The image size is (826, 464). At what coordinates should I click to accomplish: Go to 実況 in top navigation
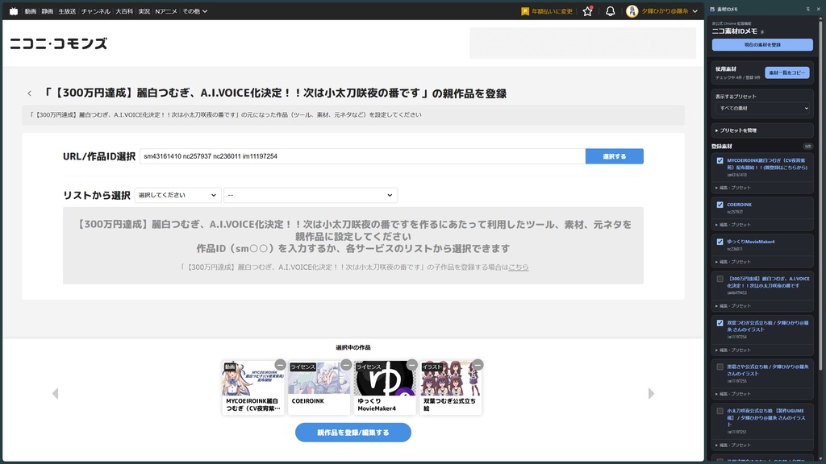tap(144, 11)
